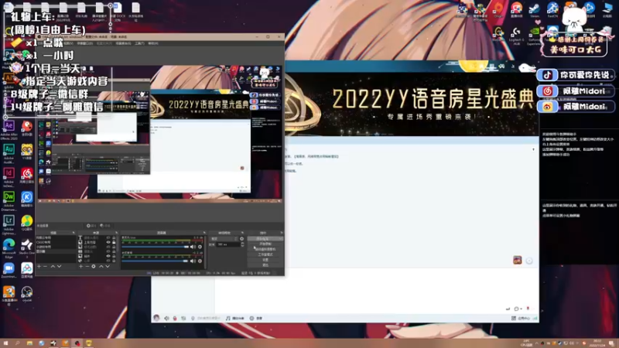Open scene transition type dropdown
The image size is (619, 348).
tap(224, 239)
